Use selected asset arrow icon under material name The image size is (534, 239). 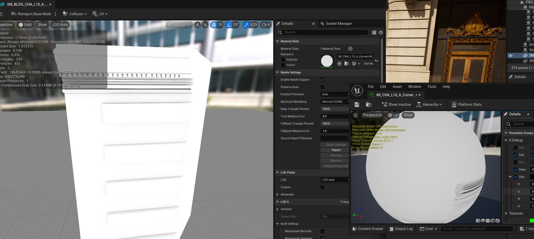point(339,64)
